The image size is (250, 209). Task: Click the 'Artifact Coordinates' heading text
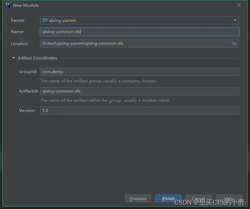(x=37, y=58)
